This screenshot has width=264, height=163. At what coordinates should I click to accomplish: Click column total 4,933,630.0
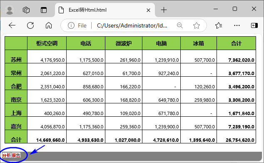coord(90,140)
